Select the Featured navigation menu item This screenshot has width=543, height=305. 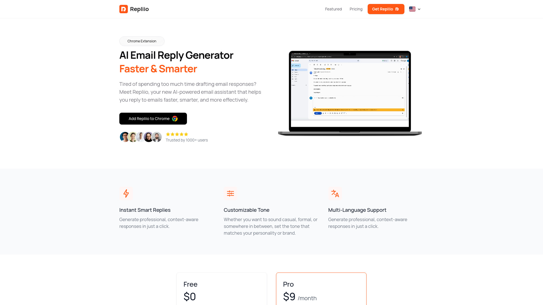[333, 9]
